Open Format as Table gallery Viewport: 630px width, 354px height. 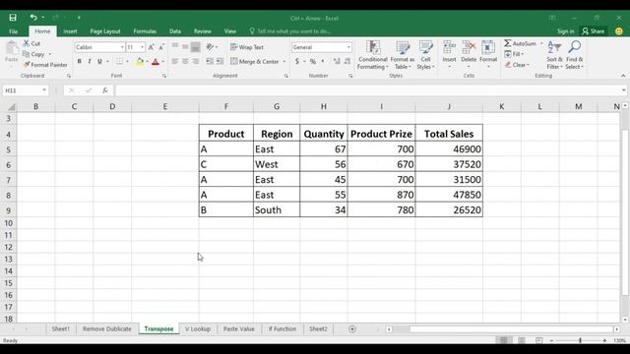(x=403, y=55)
